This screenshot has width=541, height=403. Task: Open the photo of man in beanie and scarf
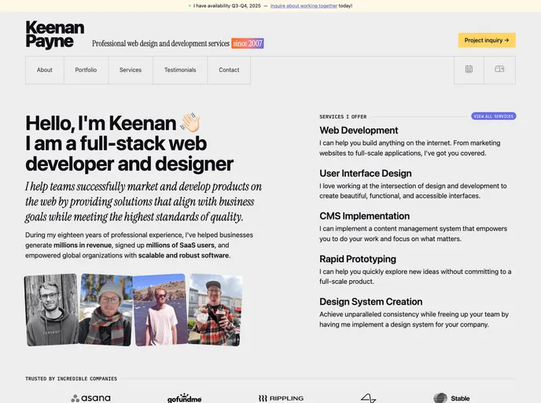click(x=105, y=309)
